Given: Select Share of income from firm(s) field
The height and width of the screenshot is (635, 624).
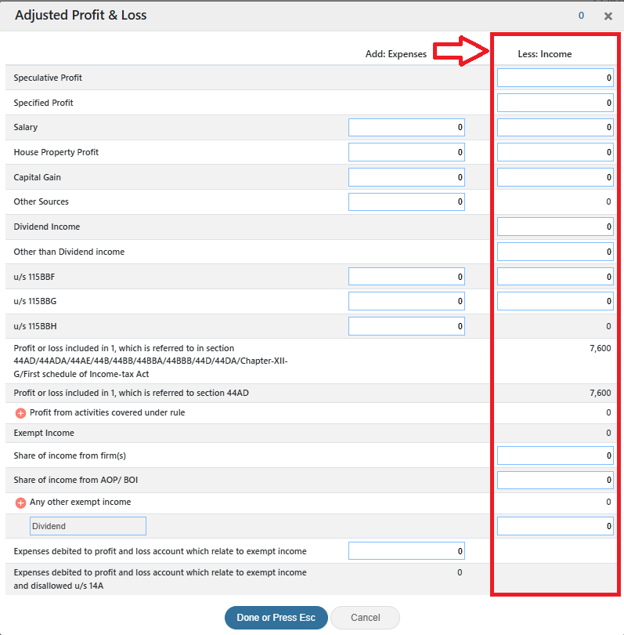Looking at the screenshot, I should click(555, 455).
